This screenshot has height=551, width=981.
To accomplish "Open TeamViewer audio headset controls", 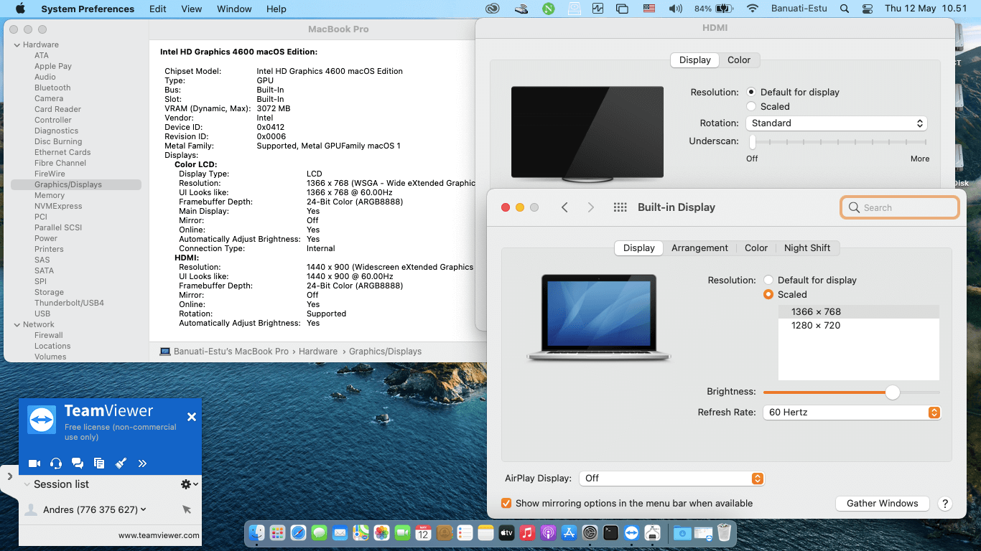I will click(55, 463).
